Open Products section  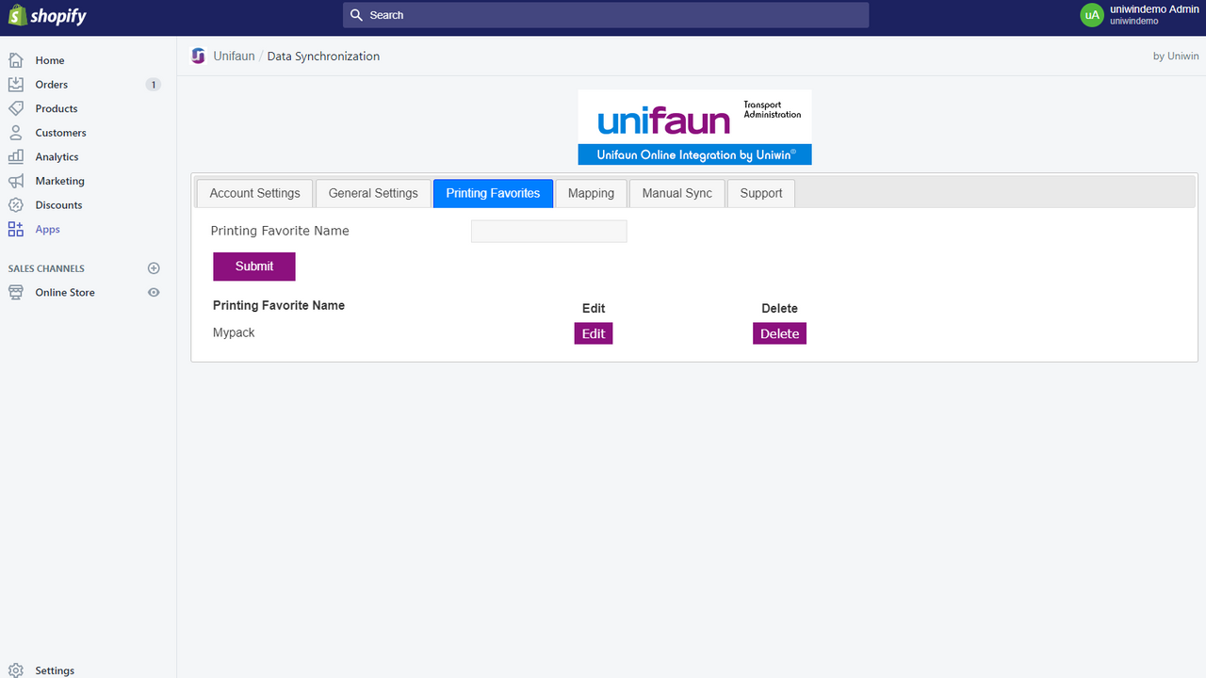click(x=57, y=108)
